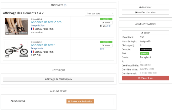Image resolution: width=177 pixels, height=111 pixels.
Task: Click the French flag on Annonce de test 1
Action: [x=32, y=52]
